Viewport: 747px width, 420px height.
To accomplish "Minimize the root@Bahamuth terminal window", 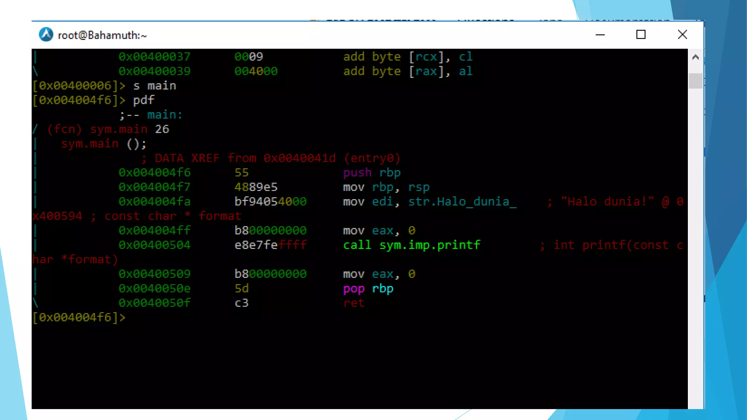I will [600, 35].
